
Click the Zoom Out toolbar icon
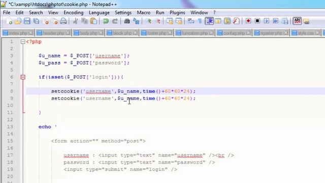pos(157,21)
